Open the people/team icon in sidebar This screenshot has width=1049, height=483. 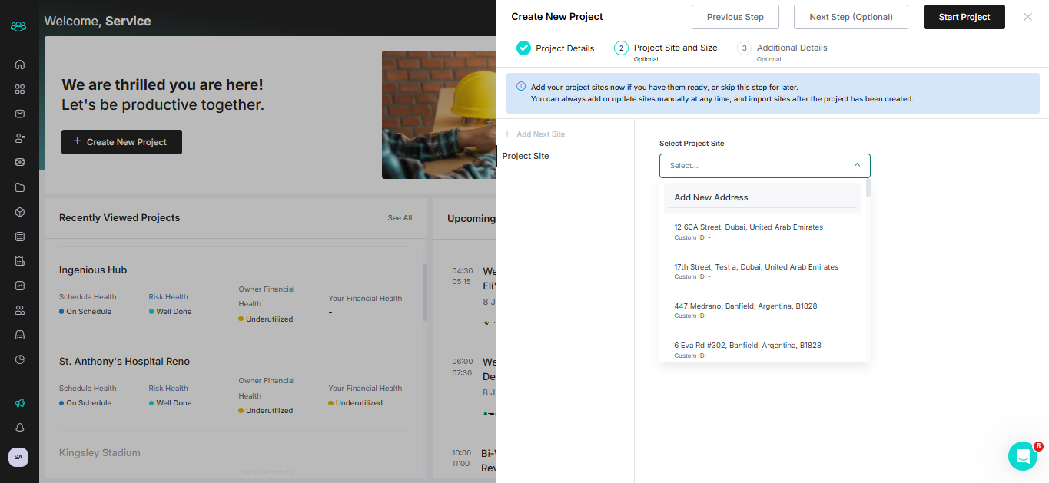click(x=20, y=310)
